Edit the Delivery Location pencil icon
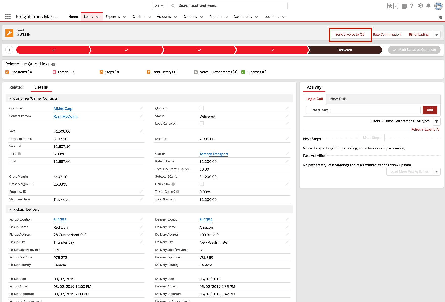 point(287,219)
